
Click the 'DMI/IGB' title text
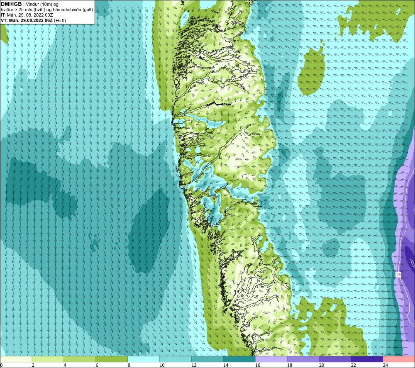click(11, 4)
